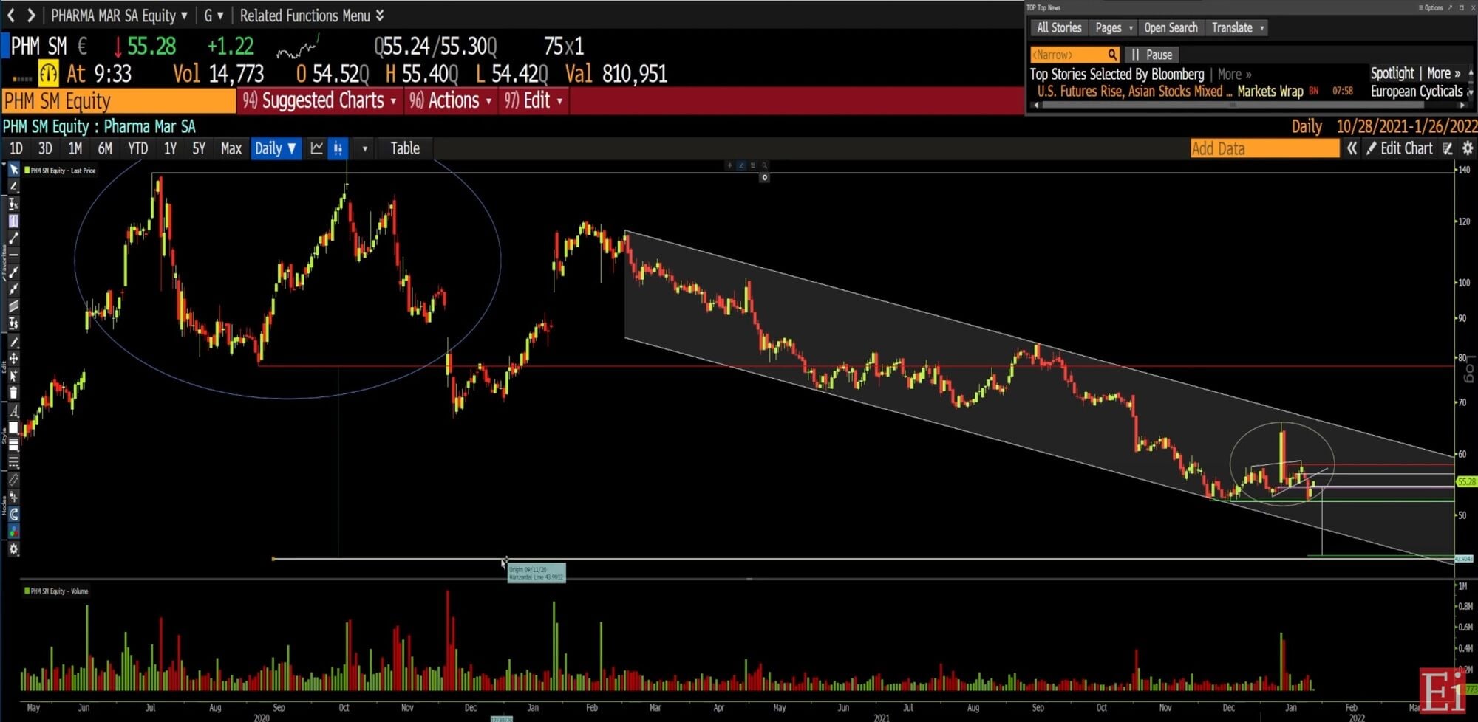This screenshot has height=722, width=1478.
Task: Click the PHM SM Equity security field
Action: coord(118,101)
